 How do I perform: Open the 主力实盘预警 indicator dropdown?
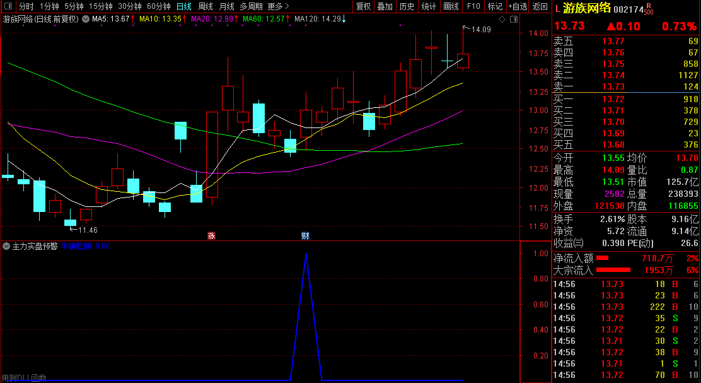(x=6, y=246)
